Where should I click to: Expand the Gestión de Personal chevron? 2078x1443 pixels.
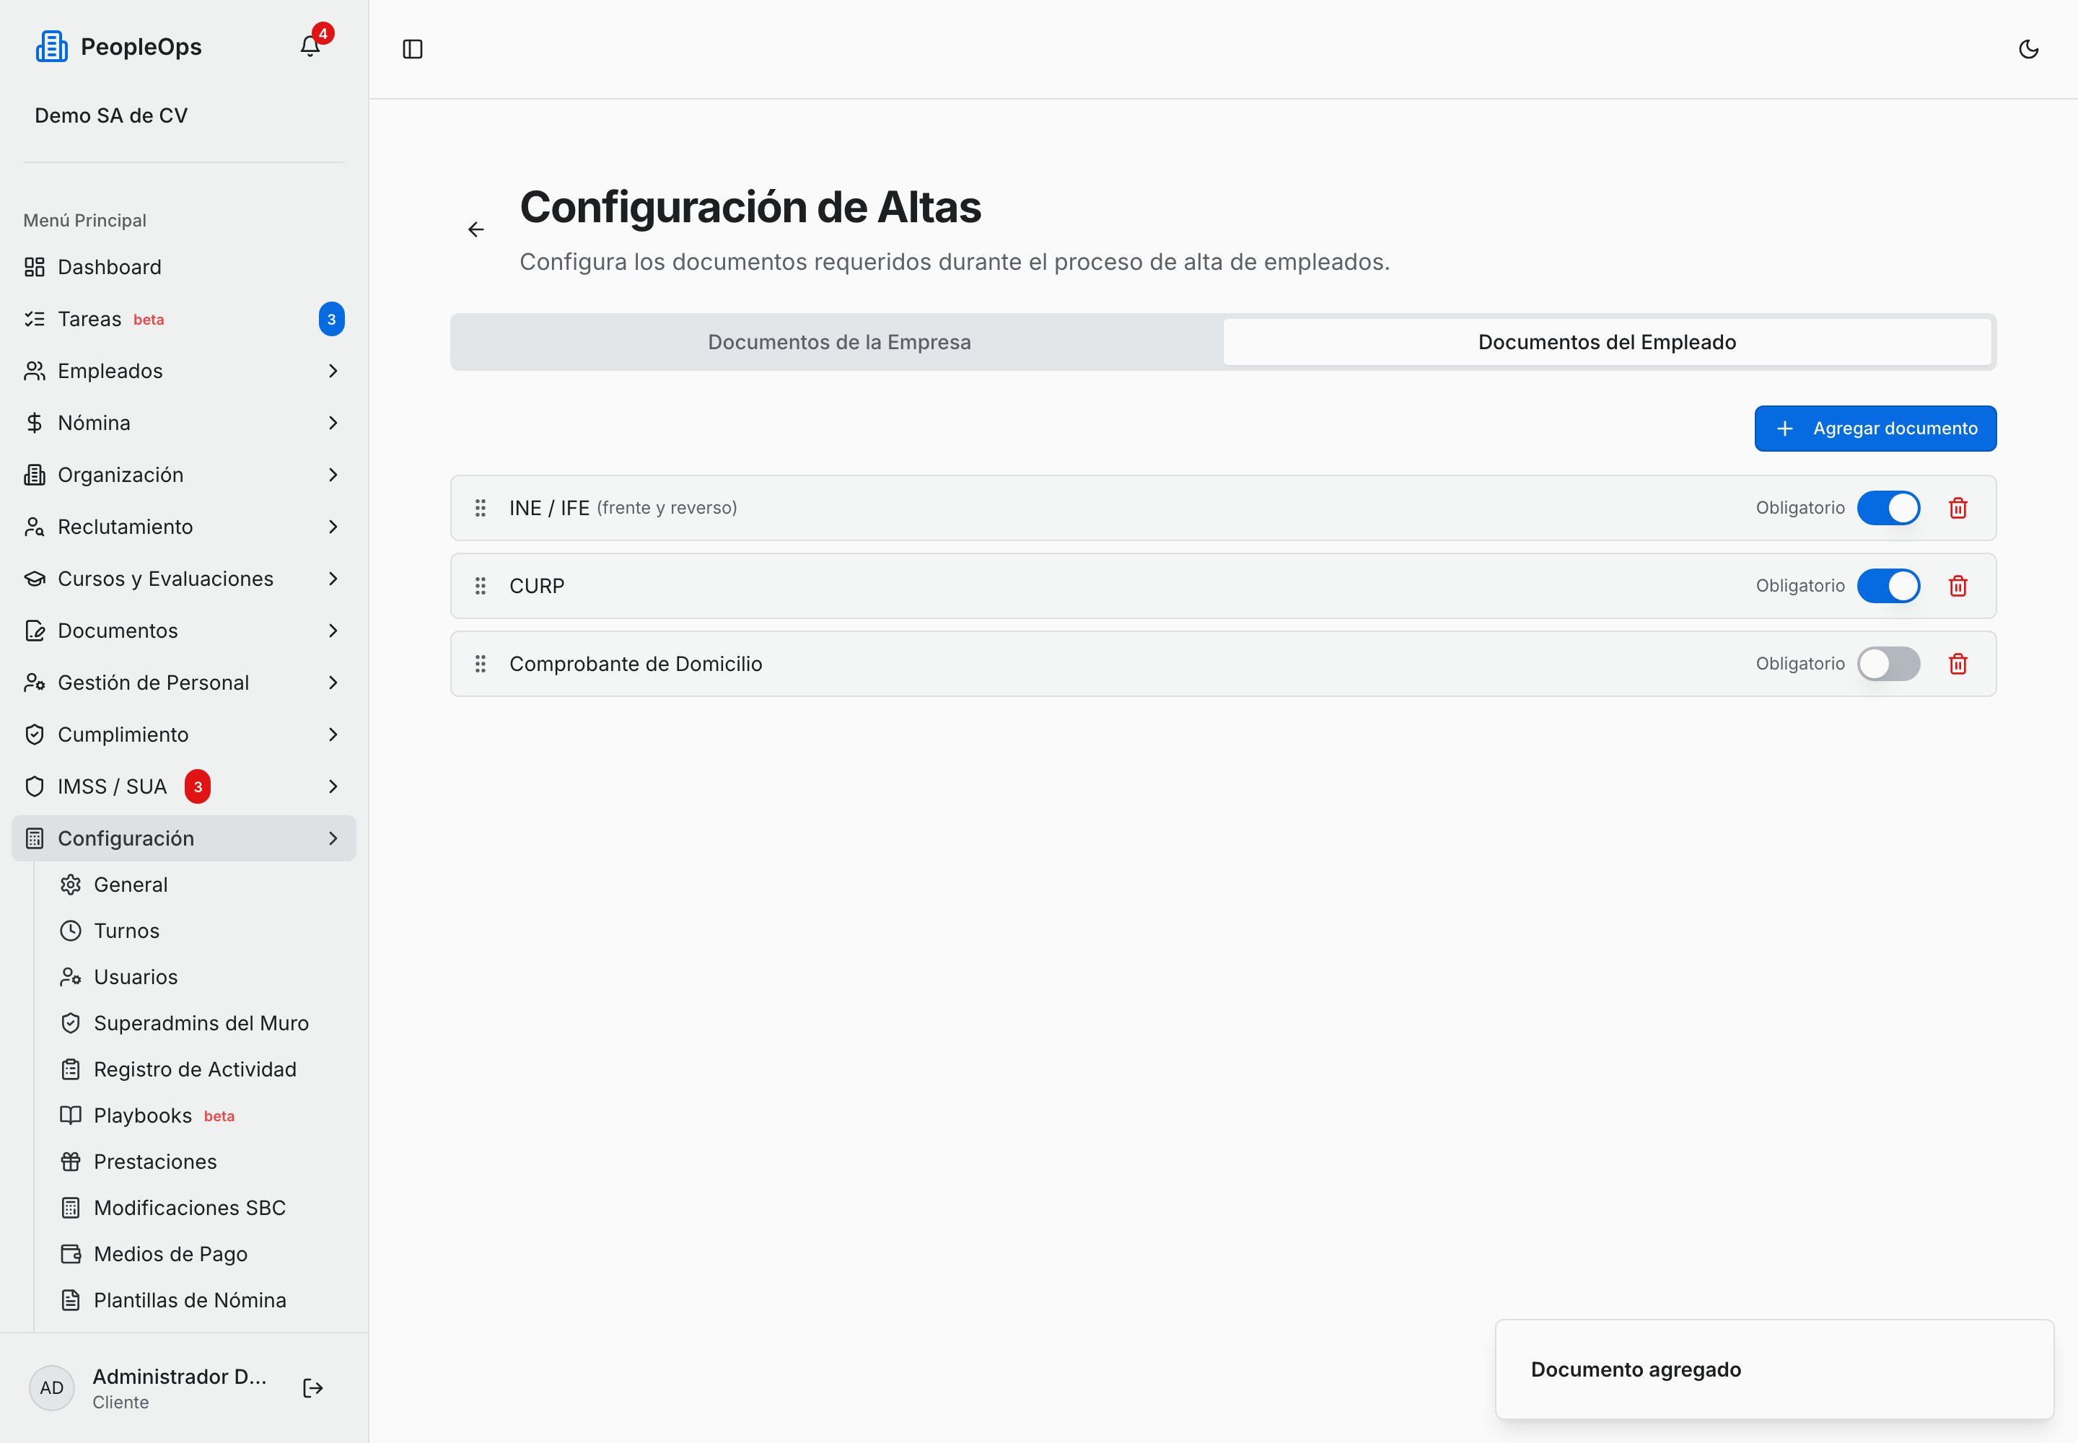333,683
